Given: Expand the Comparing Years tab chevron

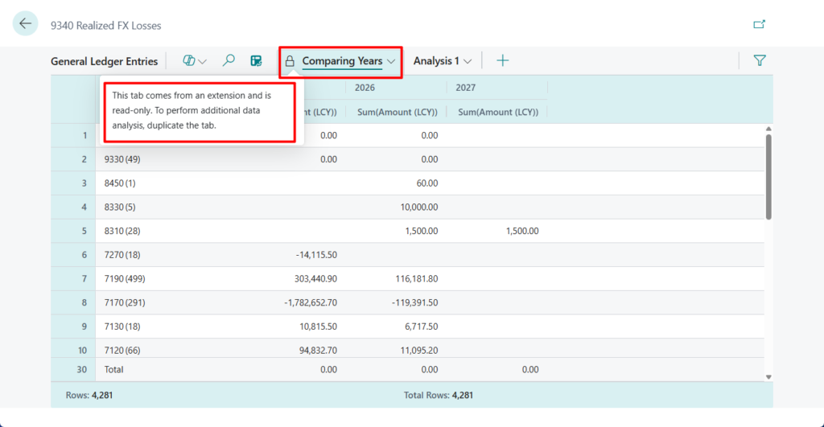Looking at the screenshot, I should pyautogui.click(x=391, y=61).
